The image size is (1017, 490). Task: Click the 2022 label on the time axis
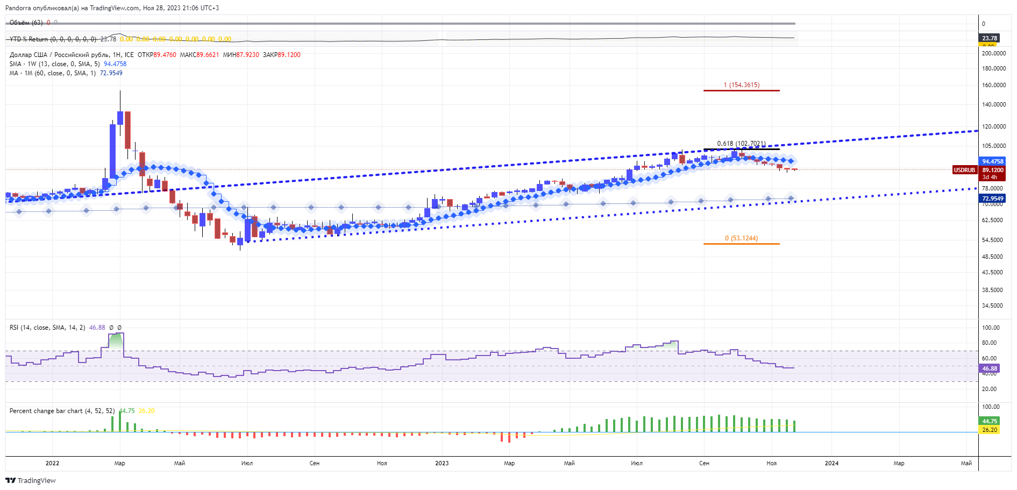click(x=52, y=463)
